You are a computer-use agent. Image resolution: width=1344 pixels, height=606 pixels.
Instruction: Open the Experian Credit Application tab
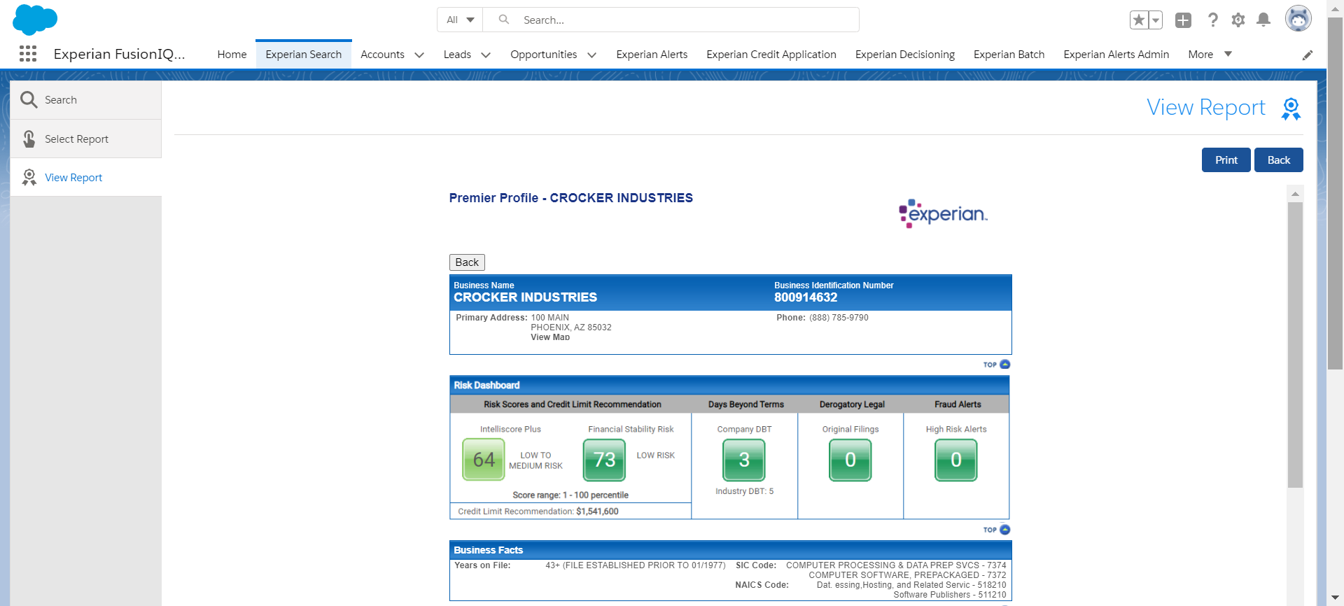click(x=771, y=55)
